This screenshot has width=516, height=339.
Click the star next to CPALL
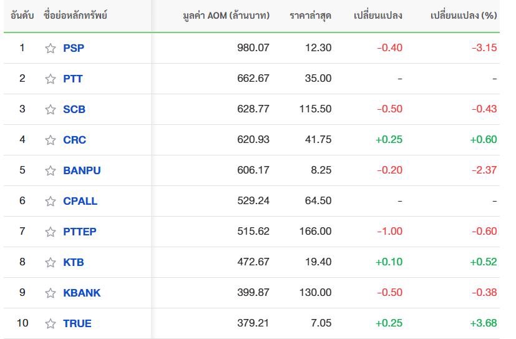point(51,201)
